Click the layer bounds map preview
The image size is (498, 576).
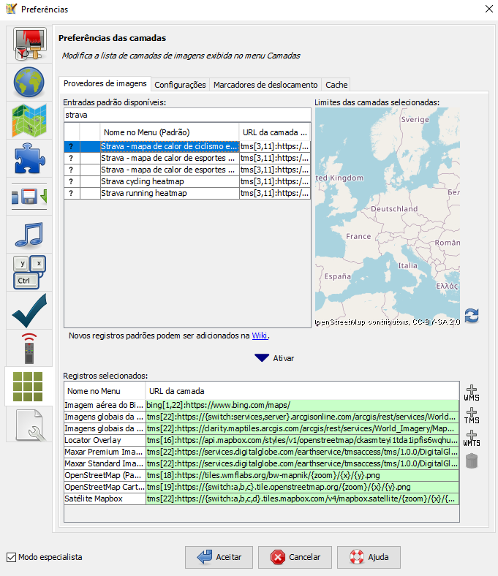click(x=388, y=217)
